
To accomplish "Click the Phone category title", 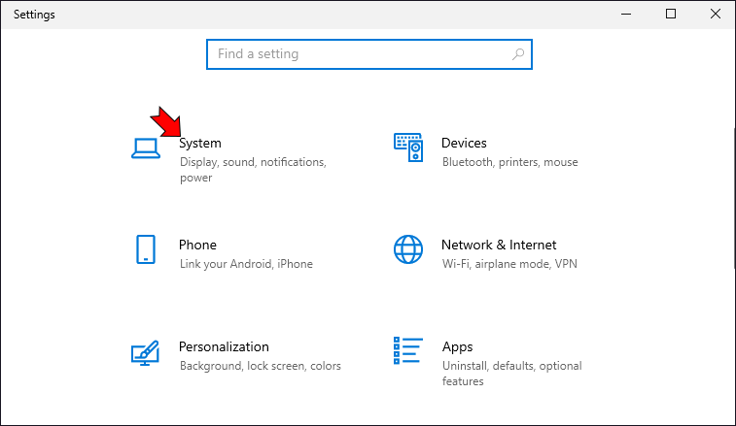I will [197, 245].
